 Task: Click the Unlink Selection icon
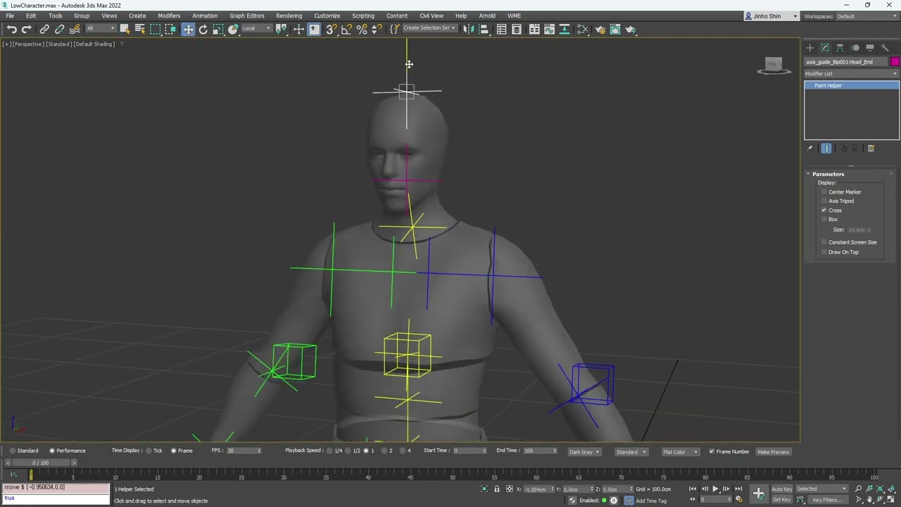pos(59,29)
